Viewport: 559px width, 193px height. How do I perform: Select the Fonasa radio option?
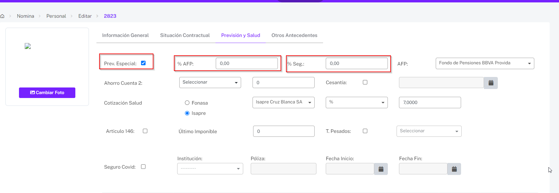187,103
